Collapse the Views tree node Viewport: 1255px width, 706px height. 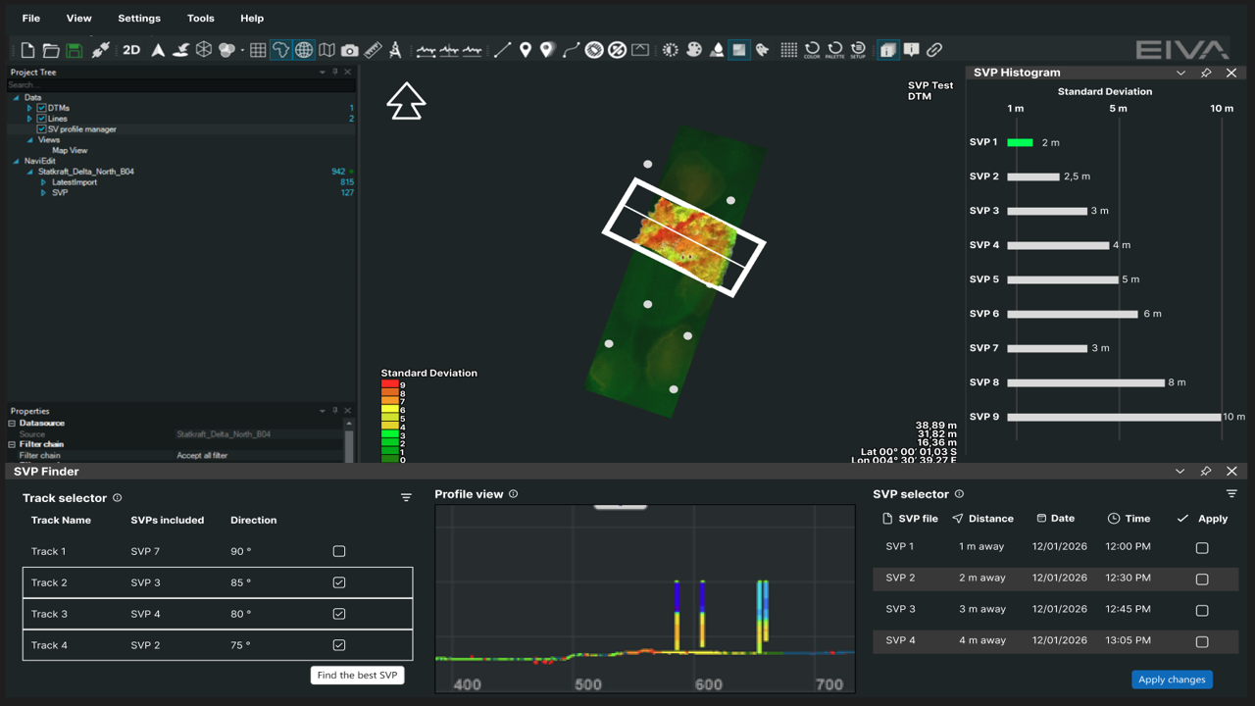coord(29,140)
